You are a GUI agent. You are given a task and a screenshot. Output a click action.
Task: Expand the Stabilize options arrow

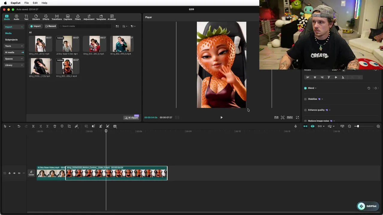pos(322,99)
